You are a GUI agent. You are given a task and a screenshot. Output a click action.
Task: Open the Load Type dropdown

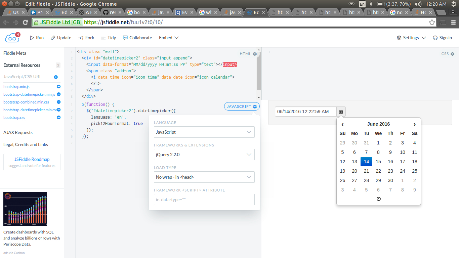coord(204,177)
